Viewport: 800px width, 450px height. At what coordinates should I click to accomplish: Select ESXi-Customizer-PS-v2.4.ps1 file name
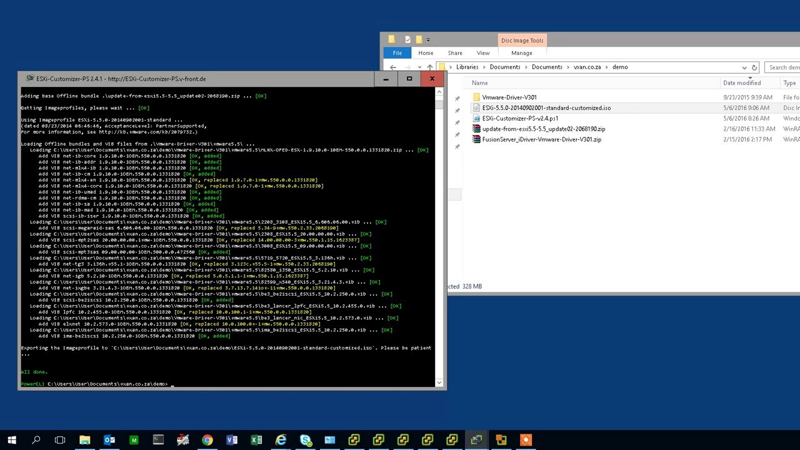point(520,119)
